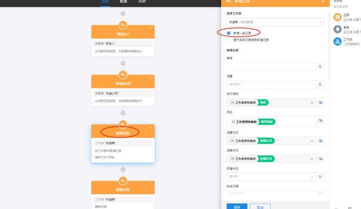This screenshot has width=361, height=209.
Task: Click the 填写了8个字段 text in the node
Action: [x=104, y=157]
